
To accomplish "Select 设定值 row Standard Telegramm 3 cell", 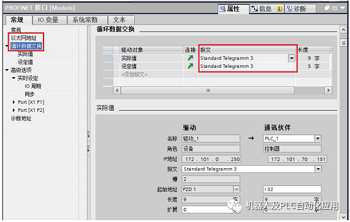I will (x=247, y=66).
